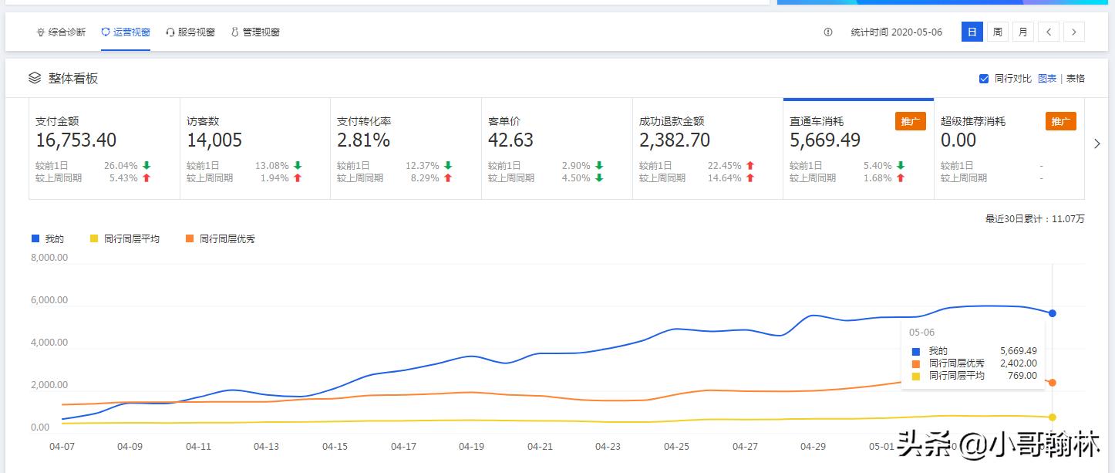Screen dimensions: 1115x473
Task: Switch statistics period to 月
Action: 1022,32
